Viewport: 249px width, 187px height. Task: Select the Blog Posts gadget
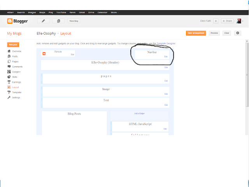pos(74,123)
